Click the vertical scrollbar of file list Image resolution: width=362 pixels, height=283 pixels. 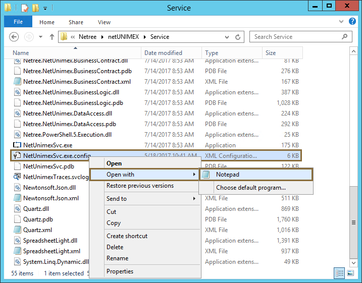coord(356,151)
